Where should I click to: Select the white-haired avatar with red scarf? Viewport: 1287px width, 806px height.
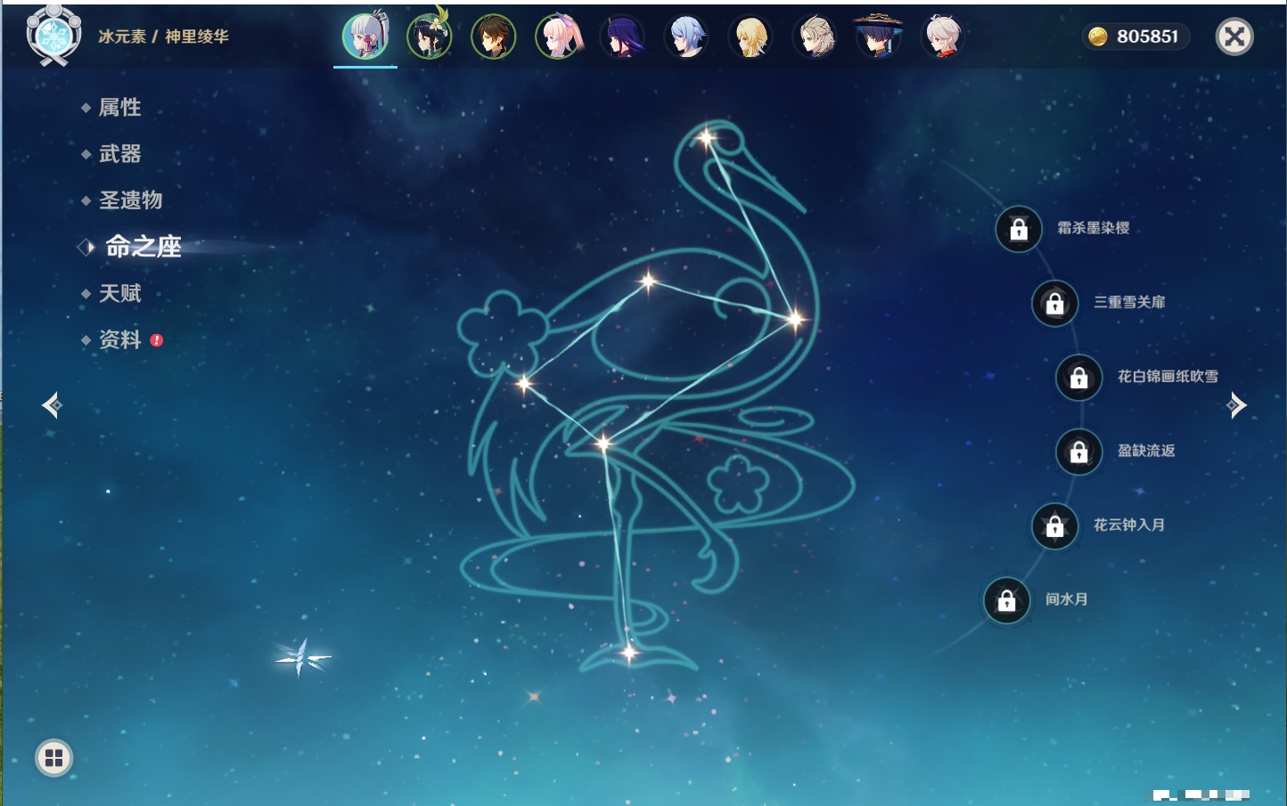pos(943,37)
